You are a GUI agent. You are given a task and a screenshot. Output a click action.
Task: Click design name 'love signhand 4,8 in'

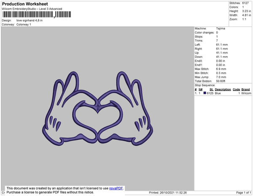30,20
